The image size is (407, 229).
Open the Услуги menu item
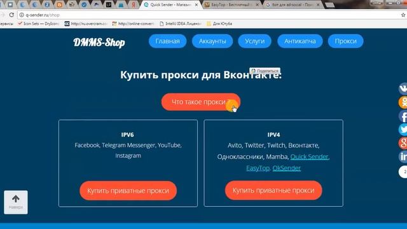pos(254,41)
